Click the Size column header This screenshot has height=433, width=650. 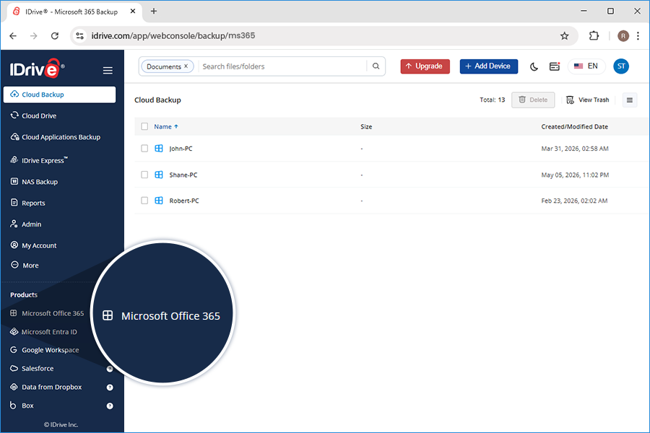366,127
